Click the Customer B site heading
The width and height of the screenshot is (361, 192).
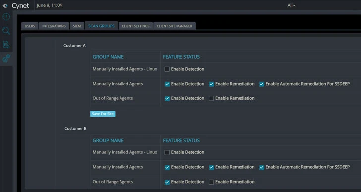75,128
